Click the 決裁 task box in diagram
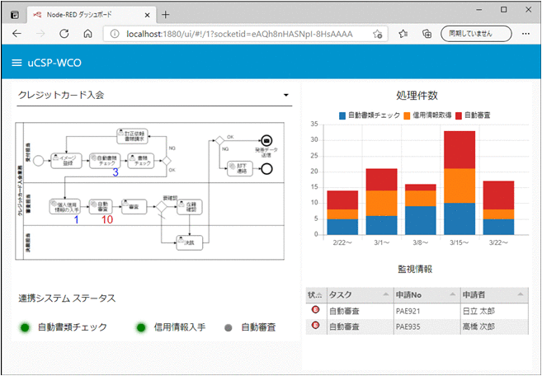This screenshot has width=542, height=376. [x=190, y=242]
